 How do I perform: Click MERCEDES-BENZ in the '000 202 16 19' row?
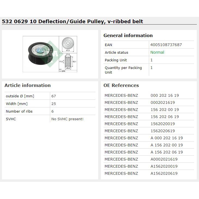121,95
